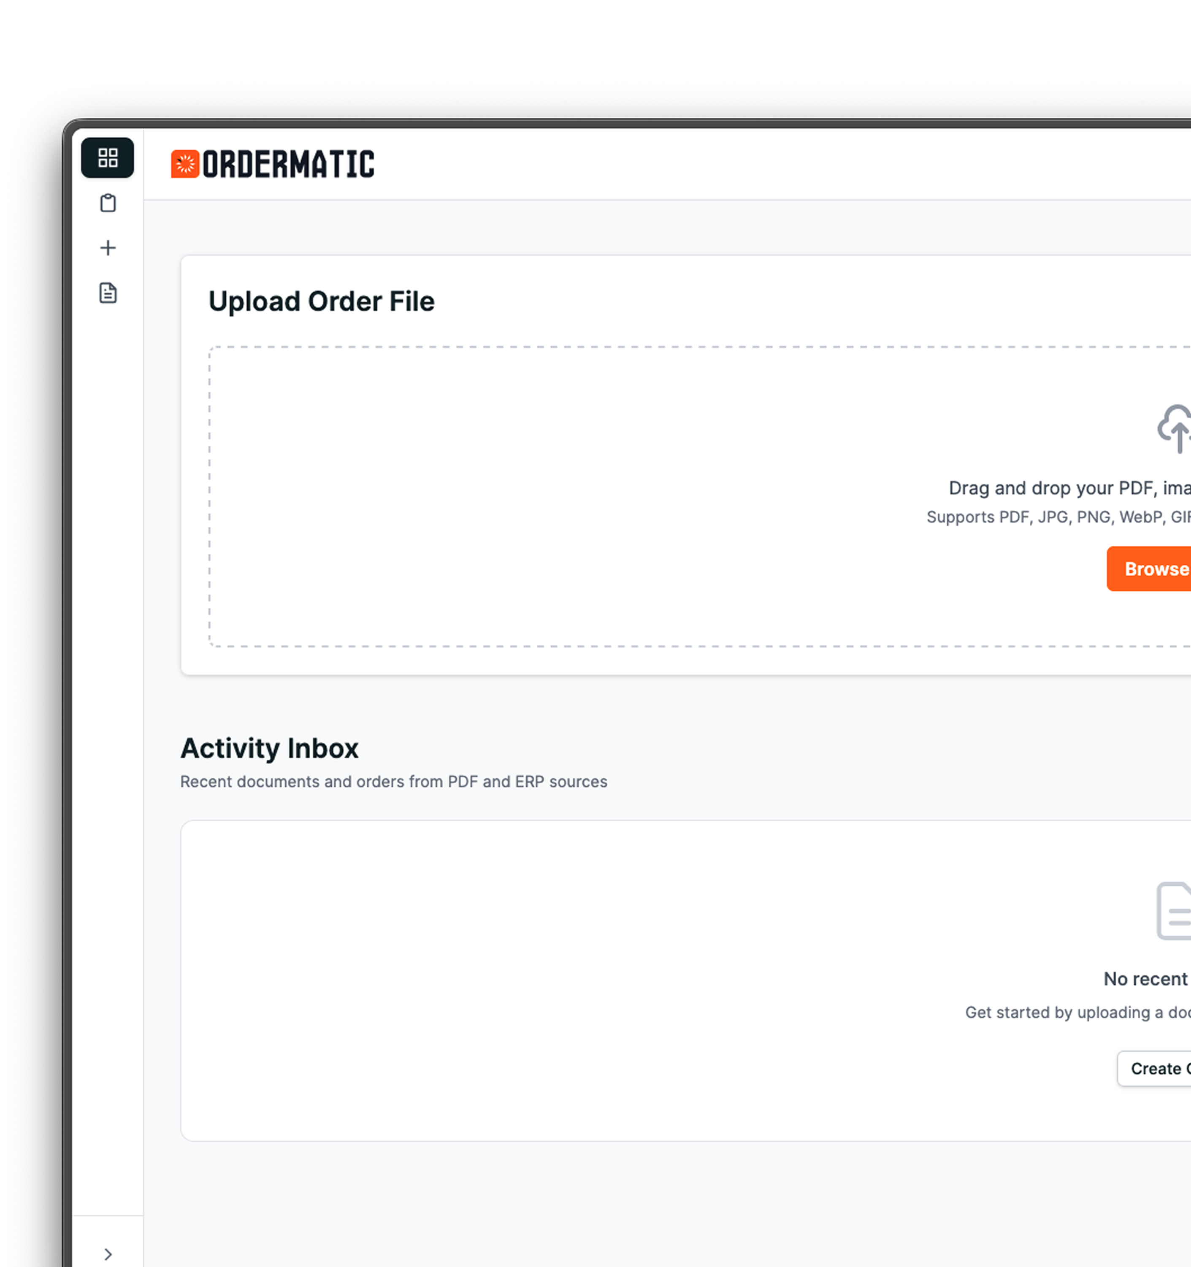1191x1267 pixels.
Task: Click the plus icon to add new
Action: [x=108, y=248]
